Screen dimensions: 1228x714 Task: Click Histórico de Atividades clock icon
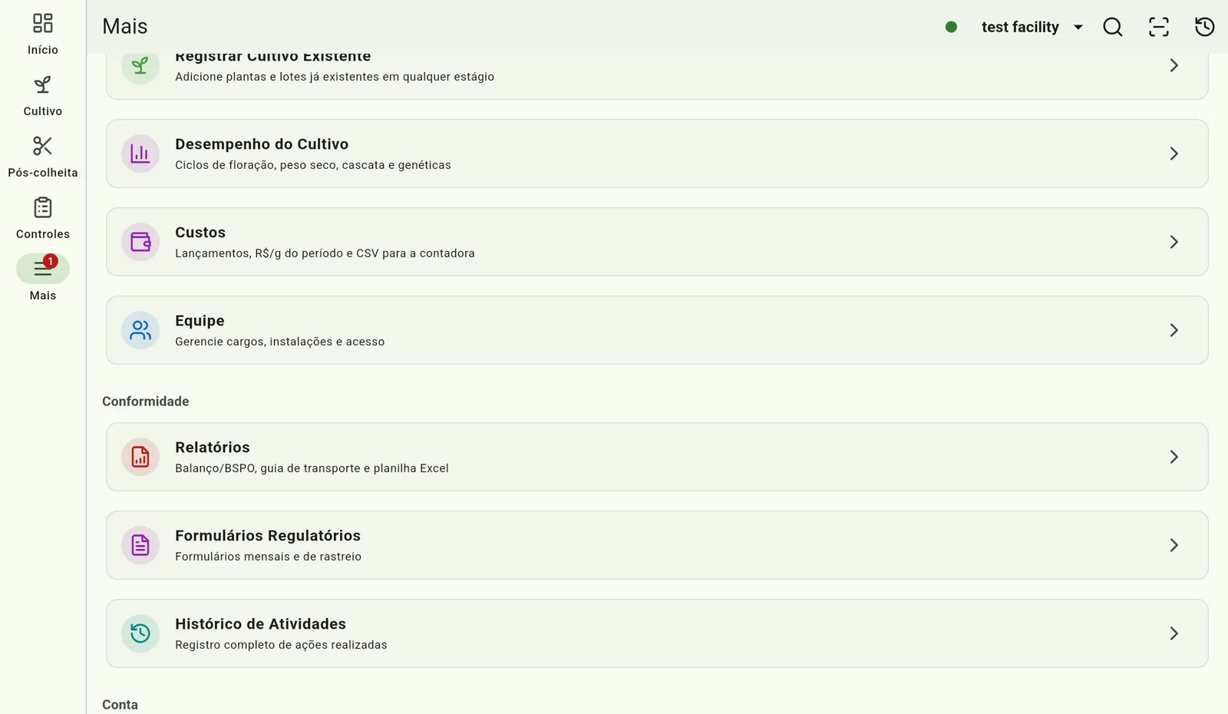(x=140, y=633)
